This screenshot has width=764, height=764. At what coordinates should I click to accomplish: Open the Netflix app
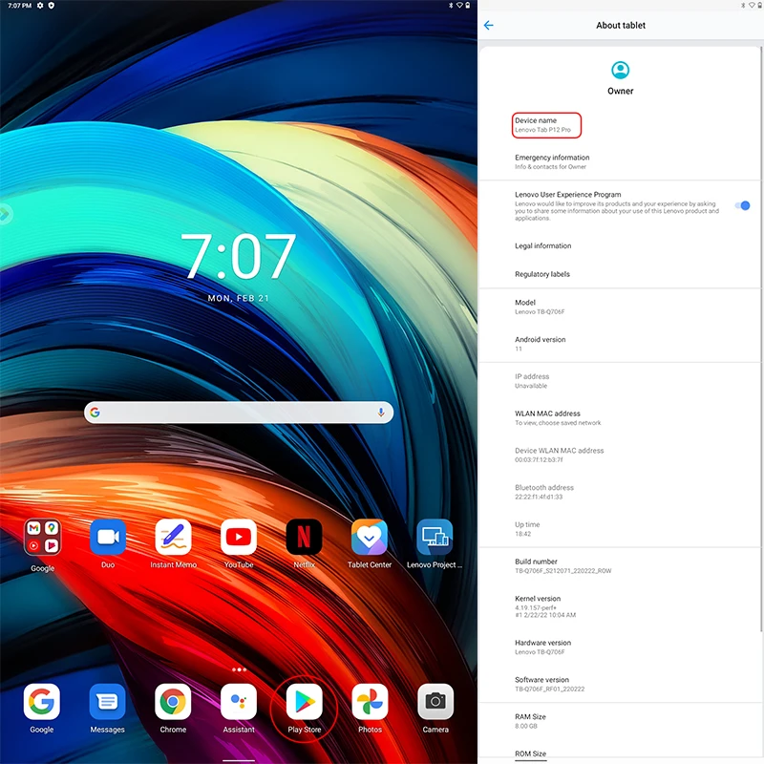point(304,538)
